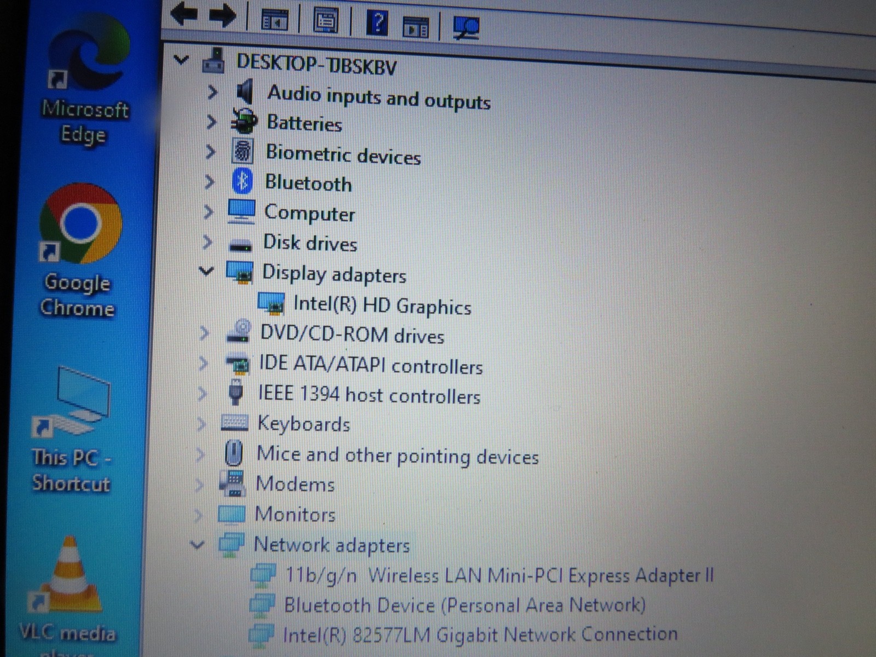Select IEEE 1394 host controllers icon
The image size is (876, 657).
click(236, 392)
